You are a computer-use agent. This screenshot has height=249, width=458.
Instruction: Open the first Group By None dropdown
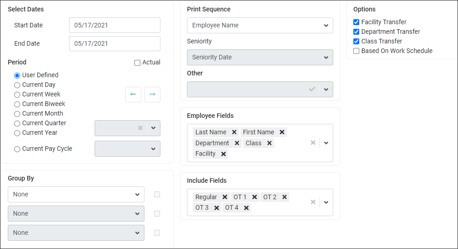[76, 195]
